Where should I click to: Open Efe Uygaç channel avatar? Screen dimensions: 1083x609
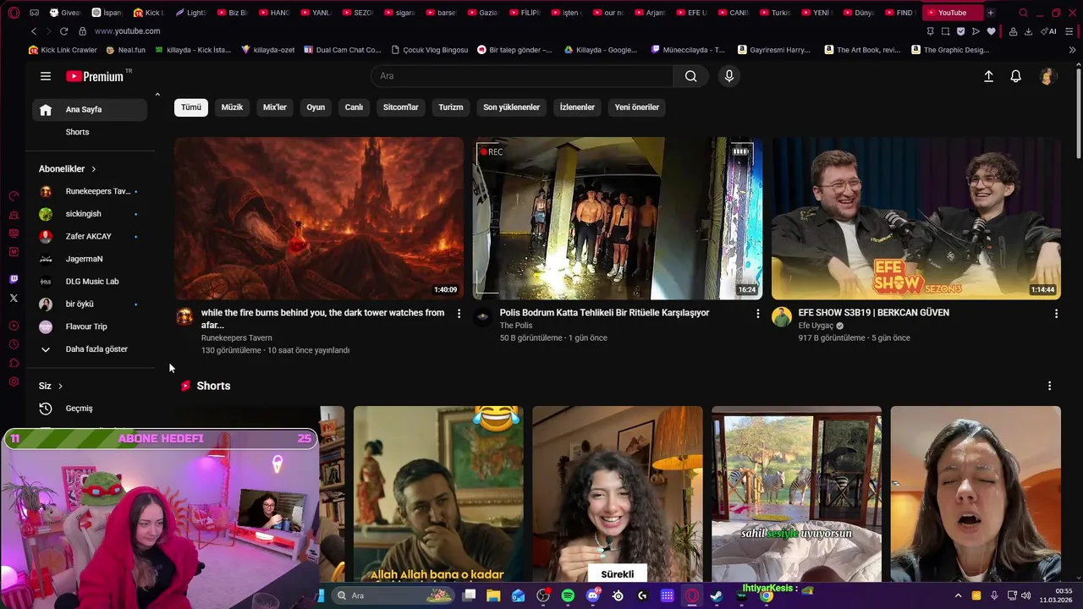pyautogui.click(x=782, y=317)
